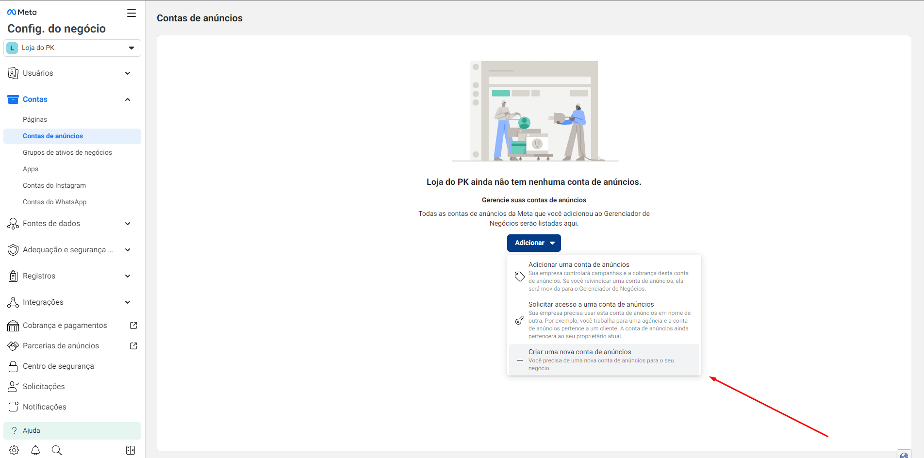Open the Ajuda help button
The image size is (924, 458).
pyautogui.click(x=72, y=431)
